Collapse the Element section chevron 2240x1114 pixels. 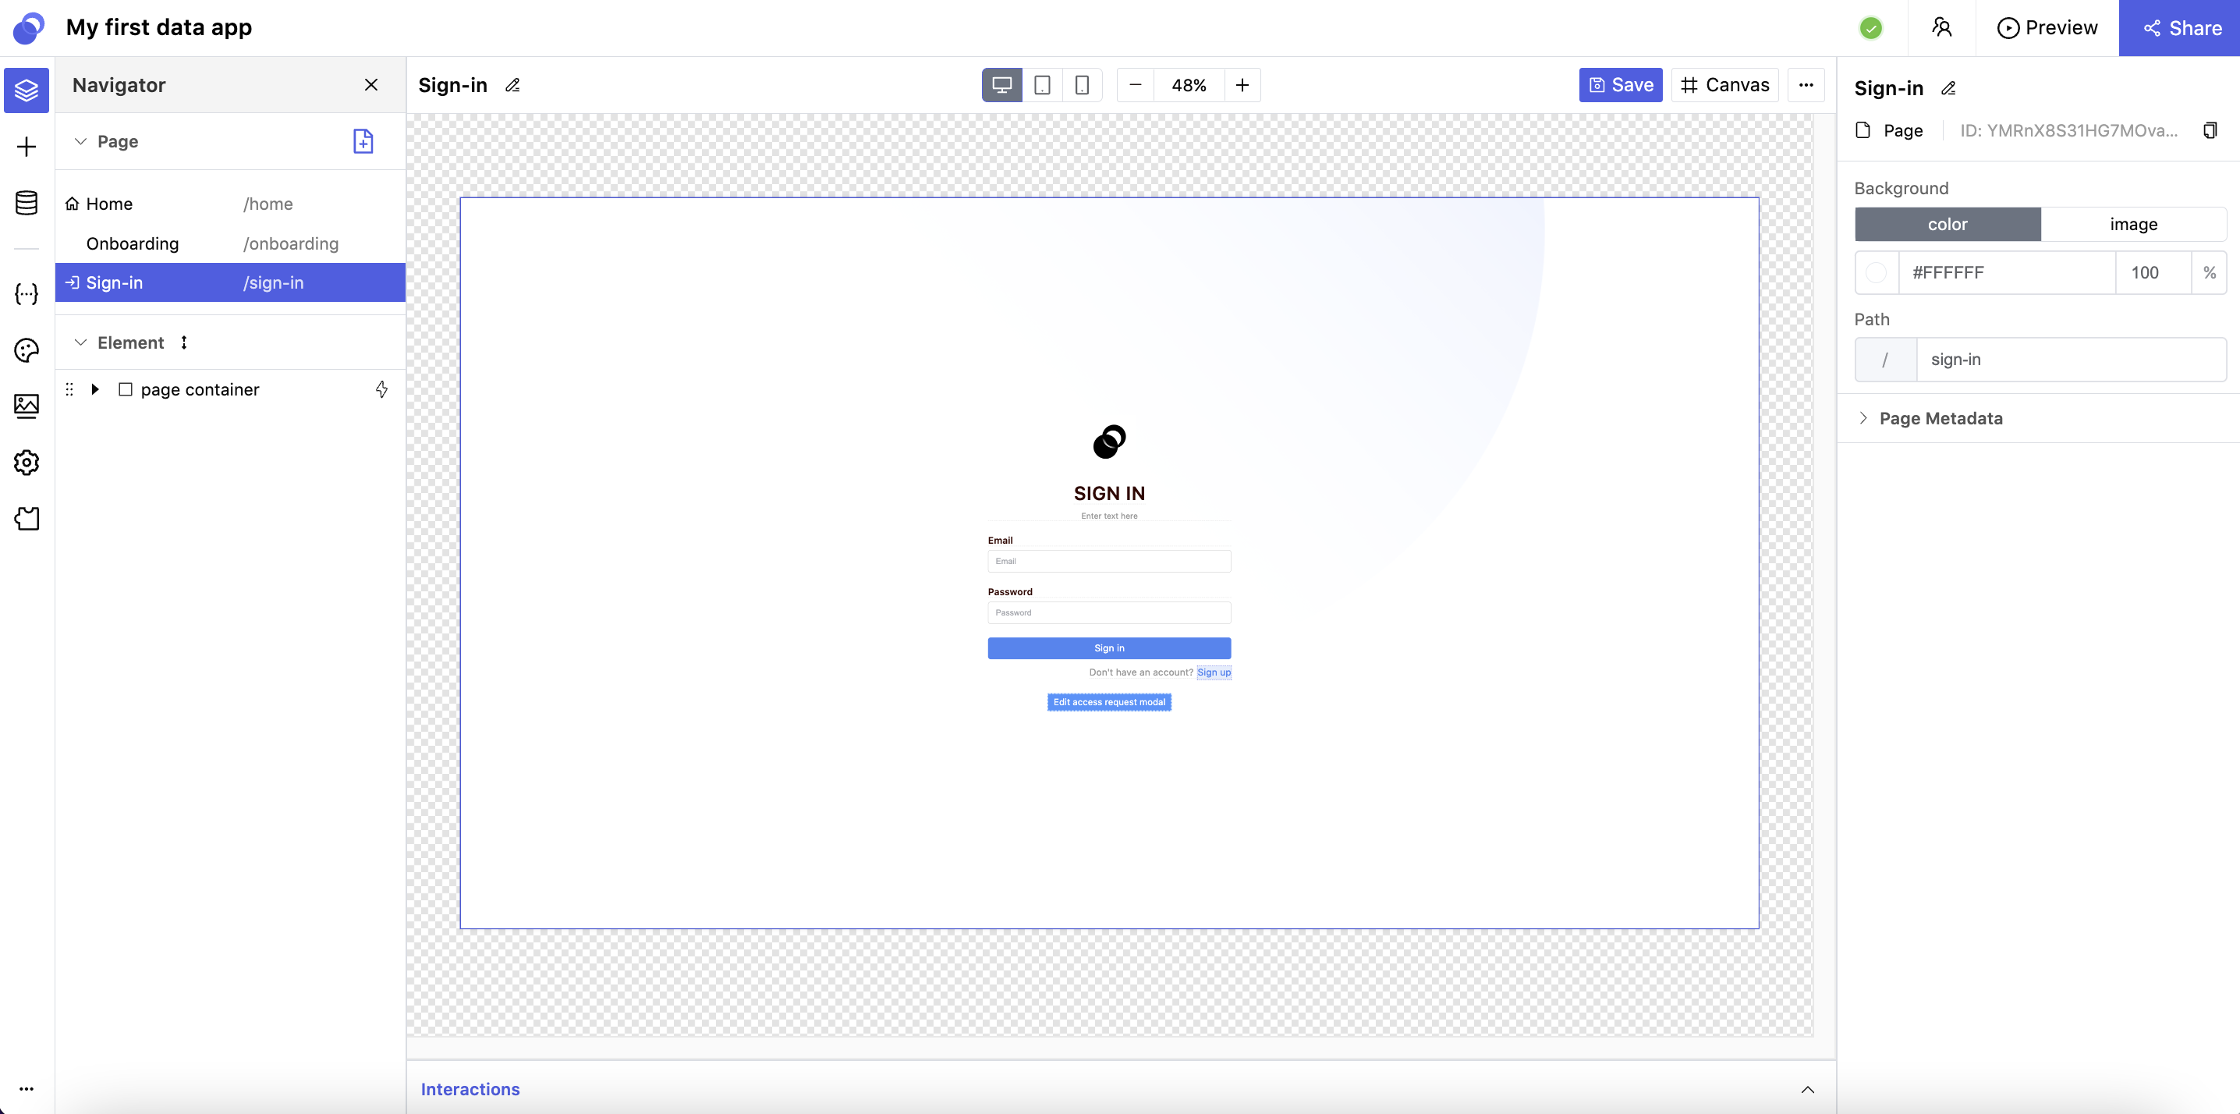click(x=81, y=342)
